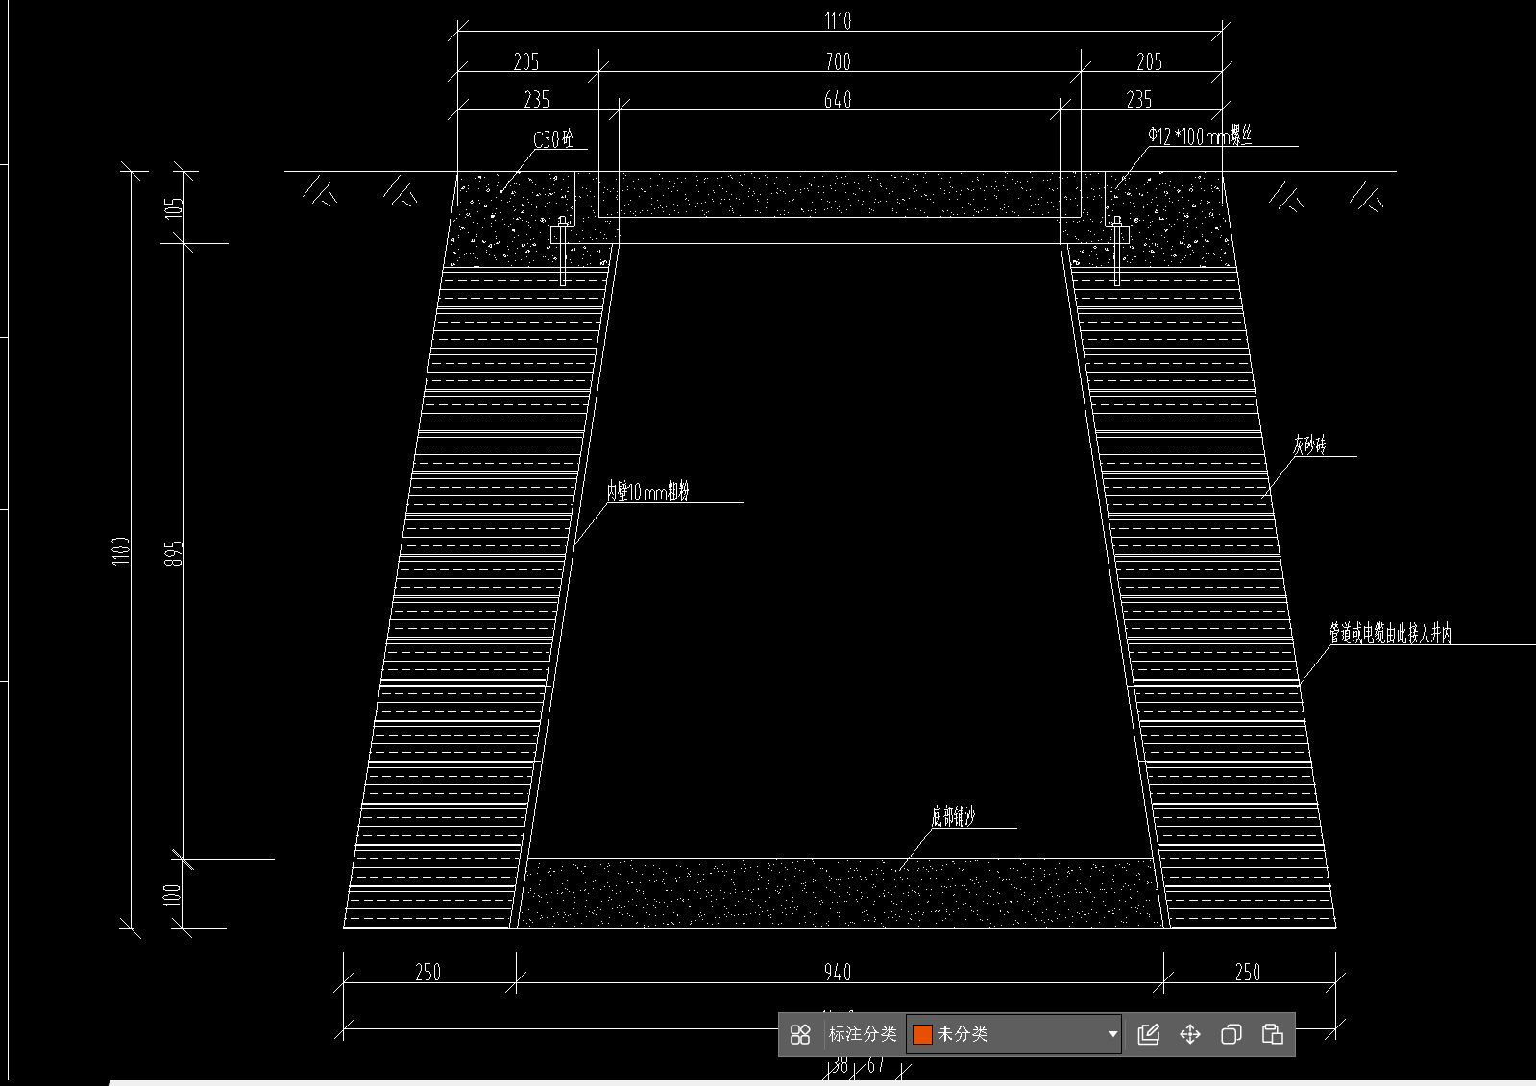Click the right anchor bolt symbol

coord(1116,251)
